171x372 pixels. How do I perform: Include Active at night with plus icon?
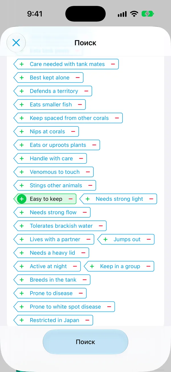coord(22,266)
